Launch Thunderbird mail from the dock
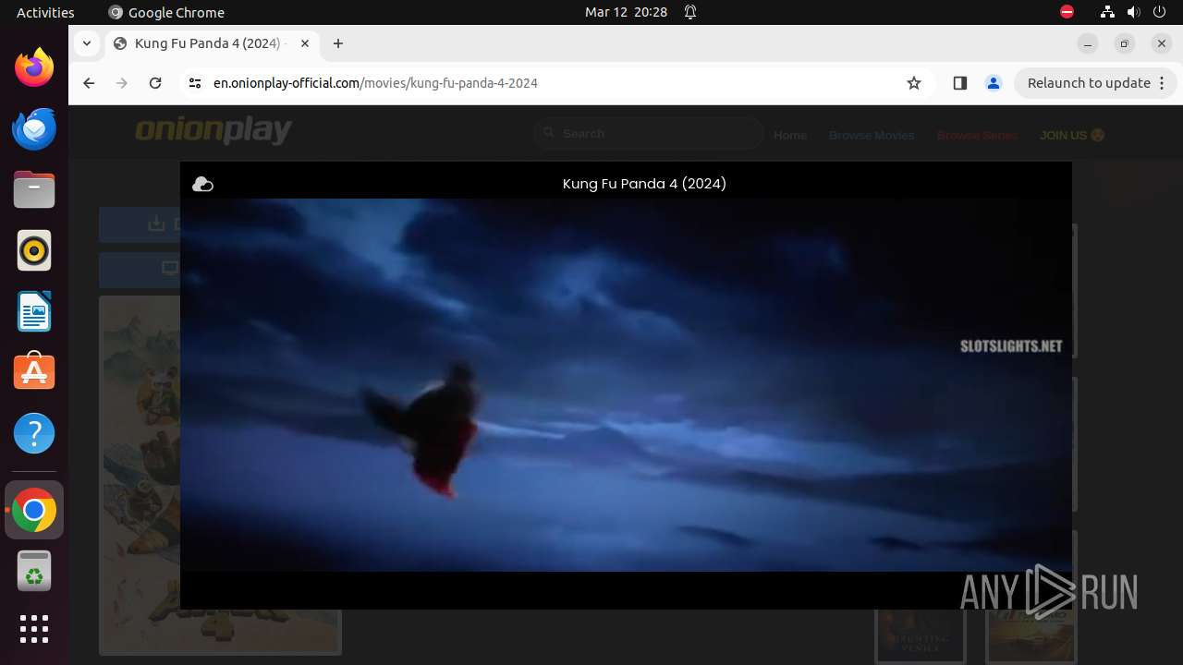This screenshot has height=665, width=1183. [34, 128]
